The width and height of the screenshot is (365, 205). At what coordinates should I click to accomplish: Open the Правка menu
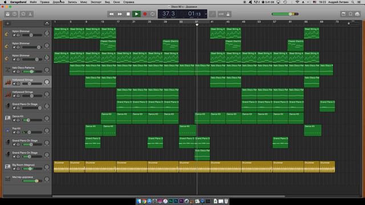pyautogui.click(x=44, y=2)
